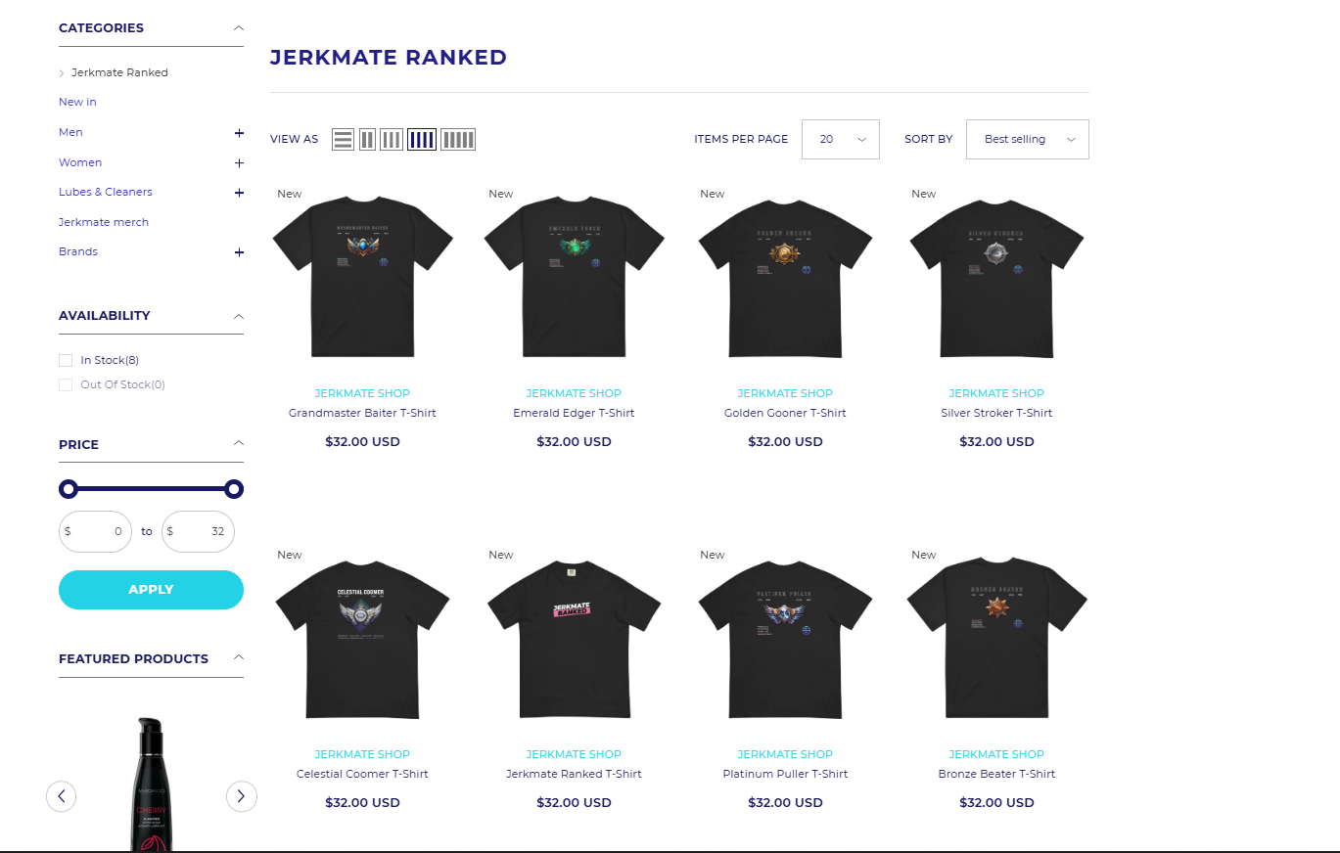Select the five-column grid view icon

click(x=458, y=139)
